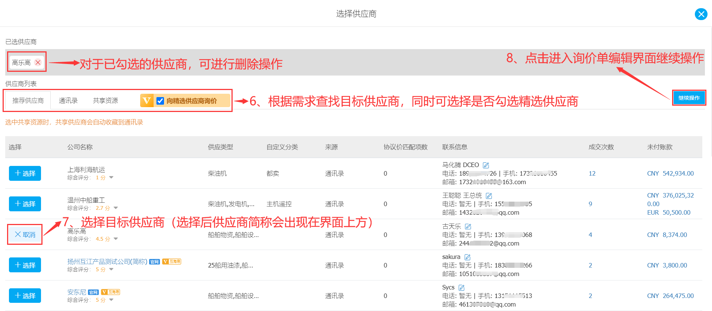Click 继续操作 button

[x=689, y=98]
